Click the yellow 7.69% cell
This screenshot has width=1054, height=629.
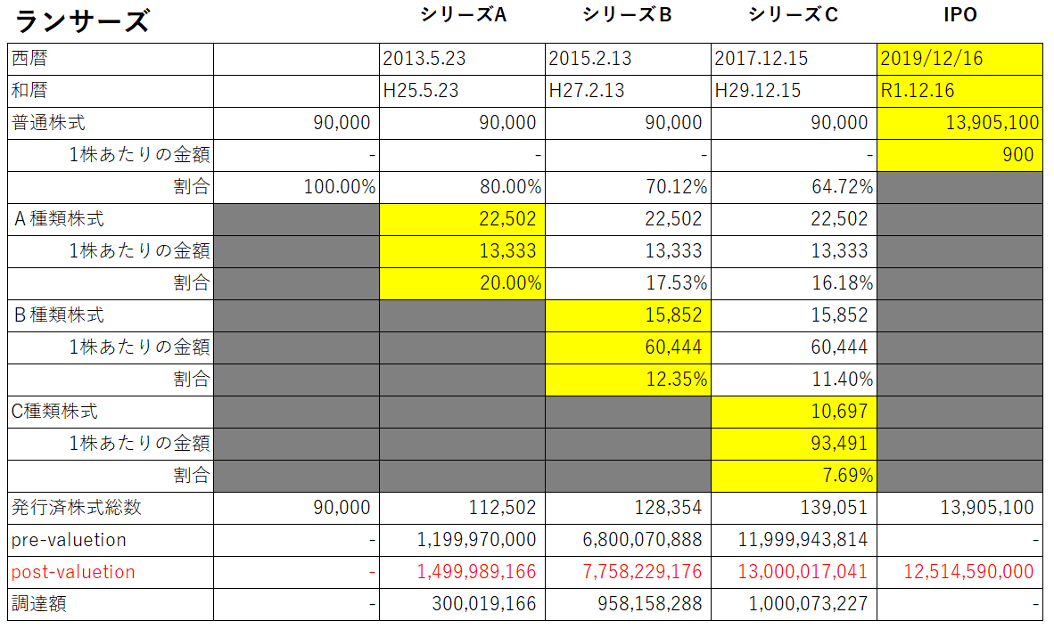794,476
